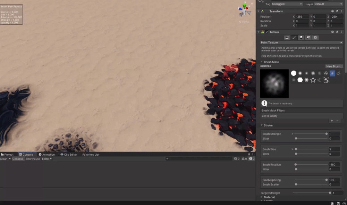Pick the soft round brush
This screenshot has height=205, width=347.
click(x=300, y=73)
